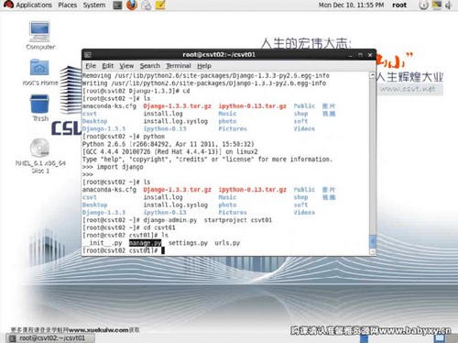Viewport: 458px width, 343px height.
Task: Open the terminal Edit menu
Action: 108,66
